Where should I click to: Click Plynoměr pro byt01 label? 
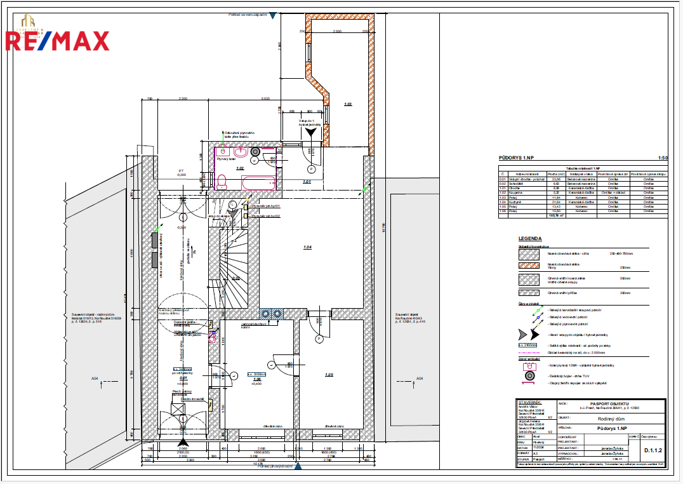coord(265,206)
